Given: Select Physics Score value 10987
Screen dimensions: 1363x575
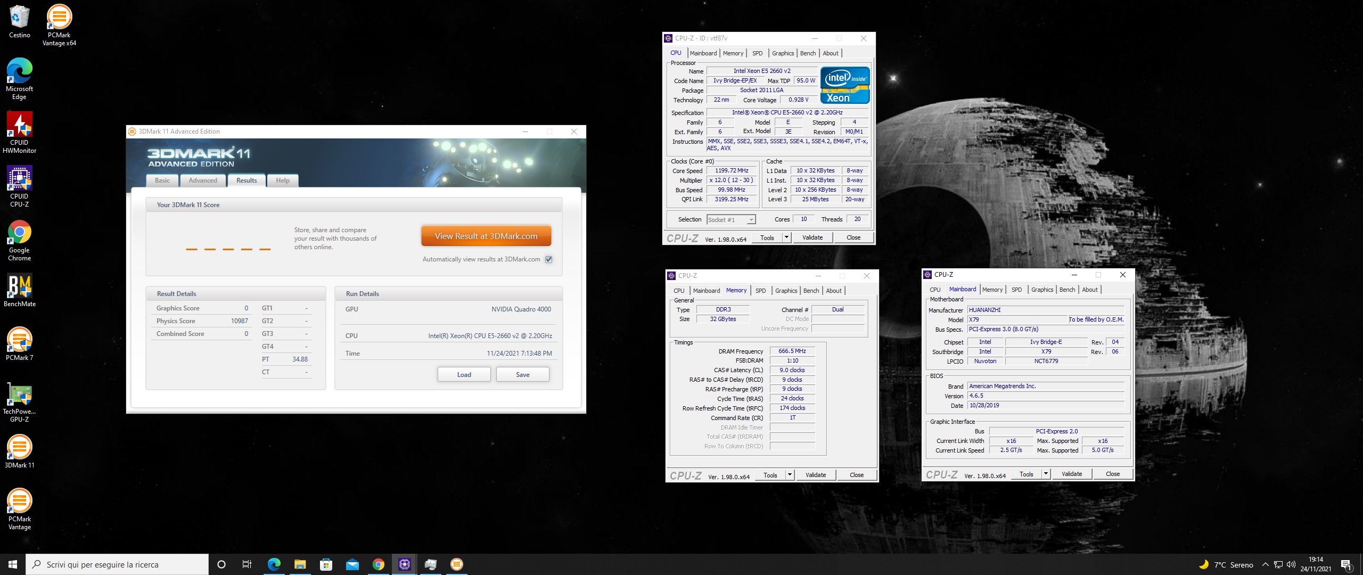Looking at the screenshot, I should 239,321.
